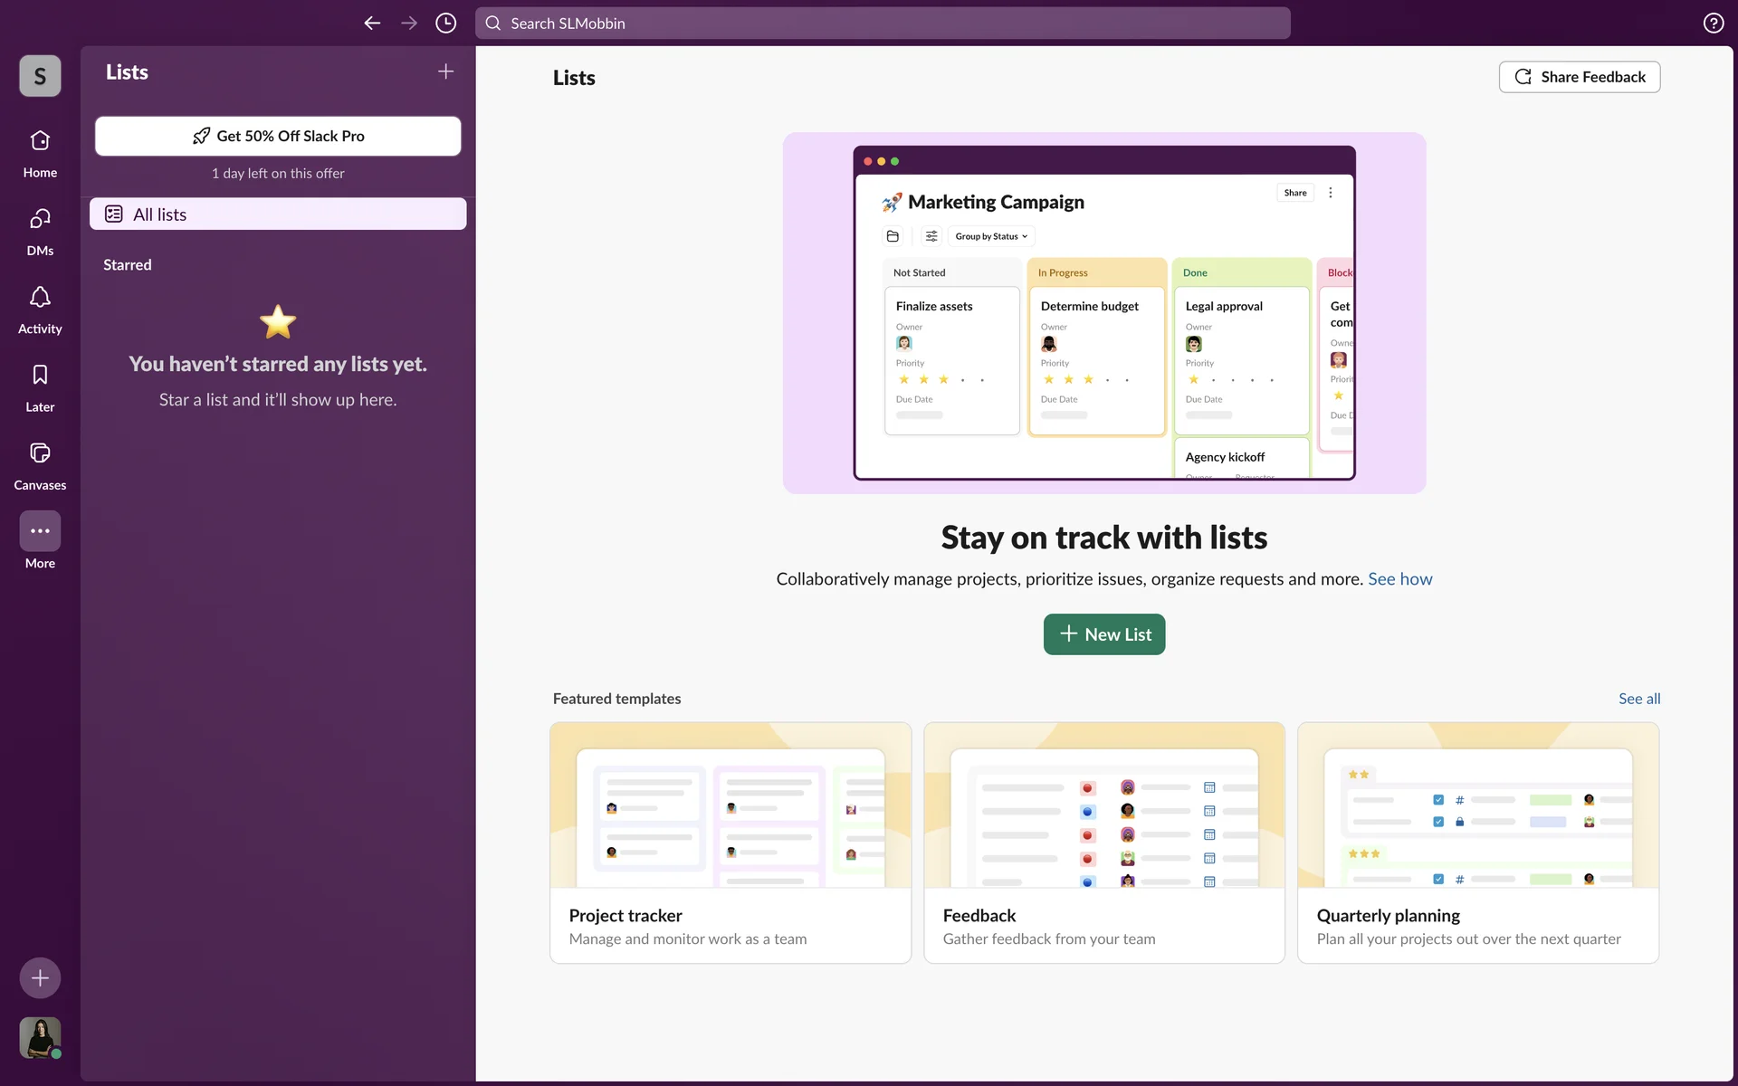The image size is (1738, 1086).
Task: Click the history clock icon
Action: (445, 24)
